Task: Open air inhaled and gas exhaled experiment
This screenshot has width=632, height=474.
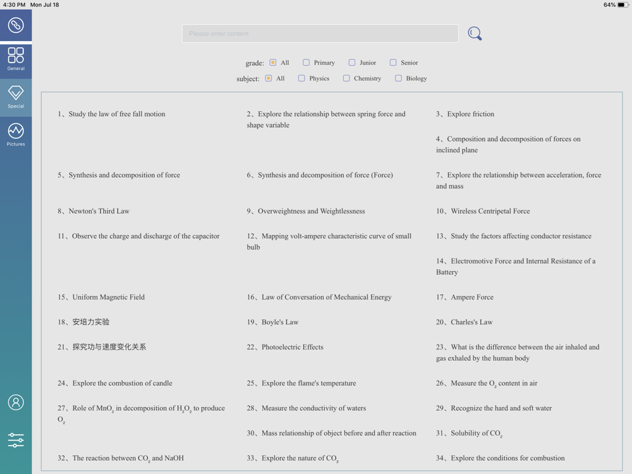Action: pos(518,353)
